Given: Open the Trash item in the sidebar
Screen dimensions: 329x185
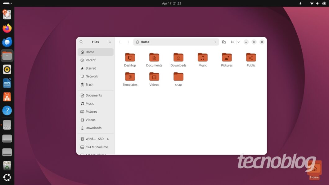Looking at the screenshot, I should tap(89, 84).
